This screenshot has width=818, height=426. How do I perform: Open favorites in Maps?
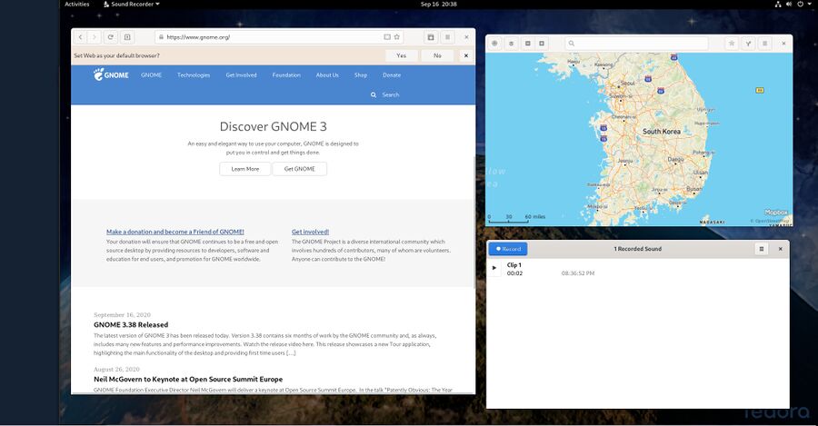click(x=732, y=44)
